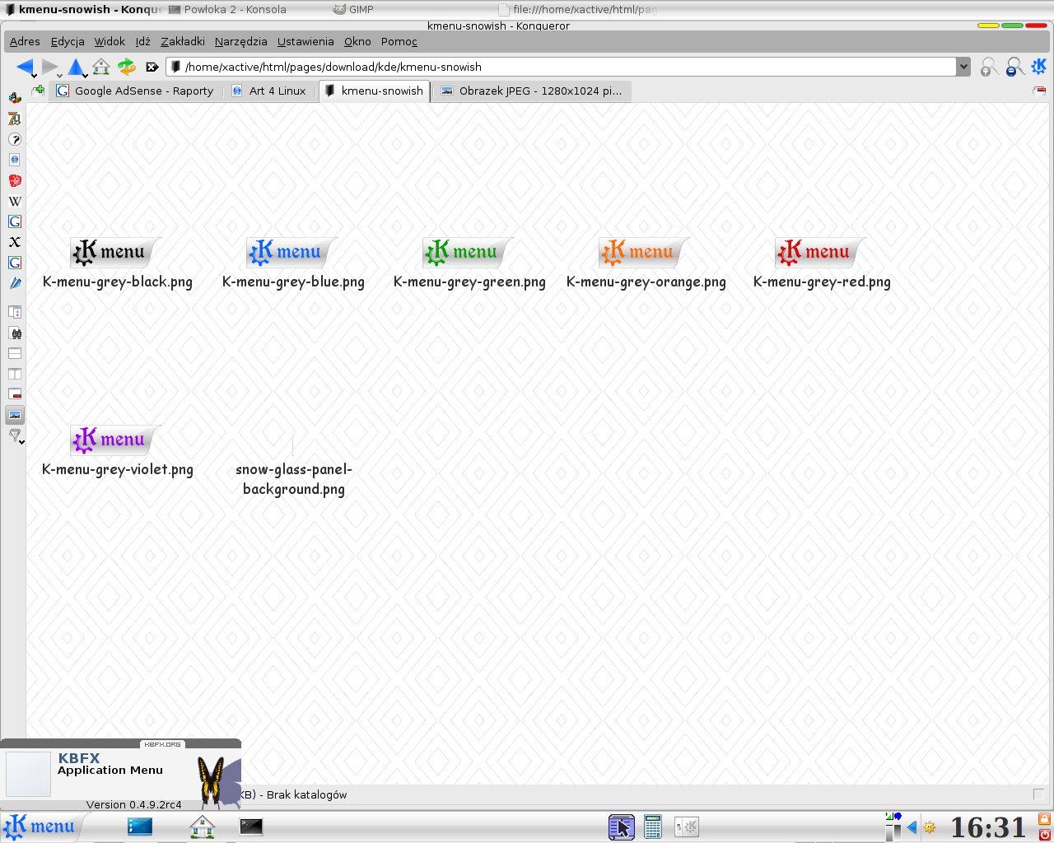Click the split view top/bottom icon

click(x=15, y=353)
